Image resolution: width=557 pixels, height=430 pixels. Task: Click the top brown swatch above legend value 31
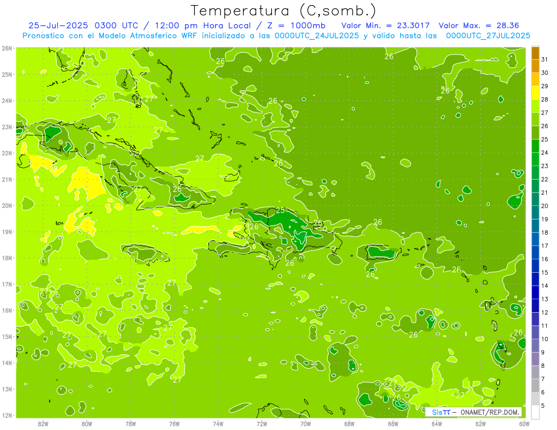(535, 53)
